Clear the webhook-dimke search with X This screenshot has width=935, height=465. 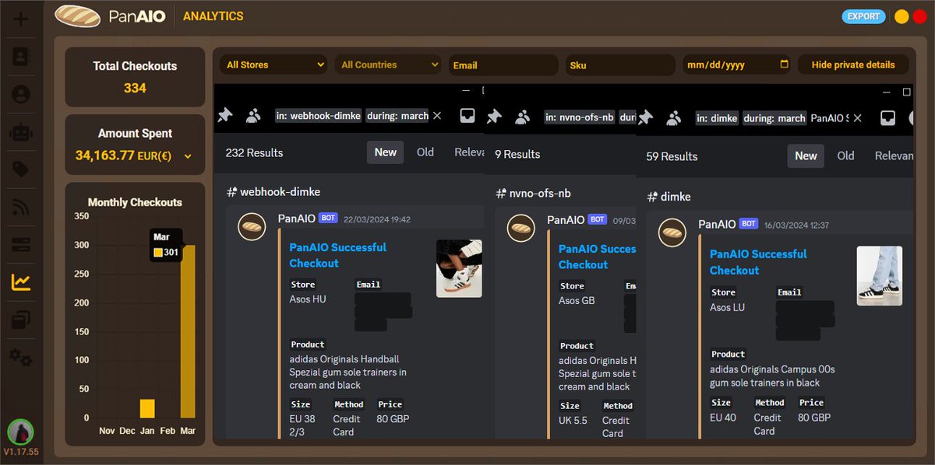point(437,116)
